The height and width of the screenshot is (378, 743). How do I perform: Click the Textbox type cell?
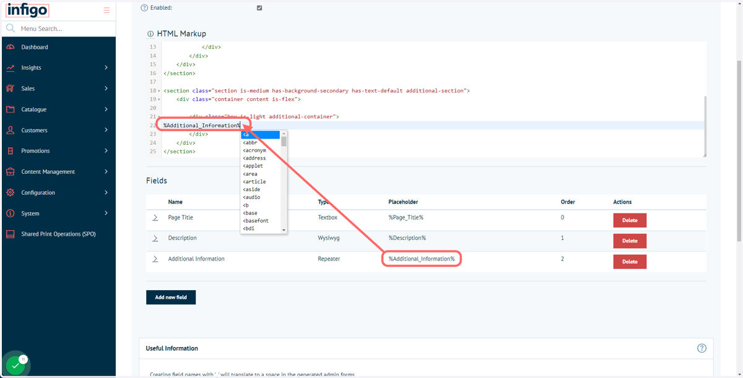click(x=328, y=218)
